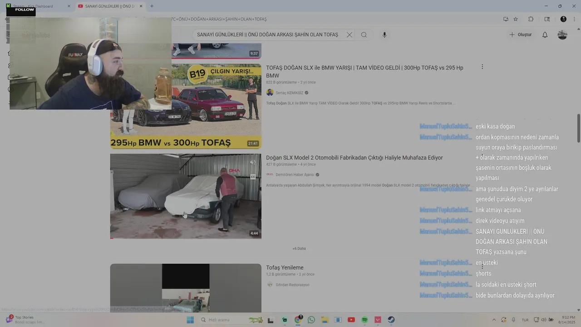Click chat message 'eski kasa doğan'

click(495, 126)
